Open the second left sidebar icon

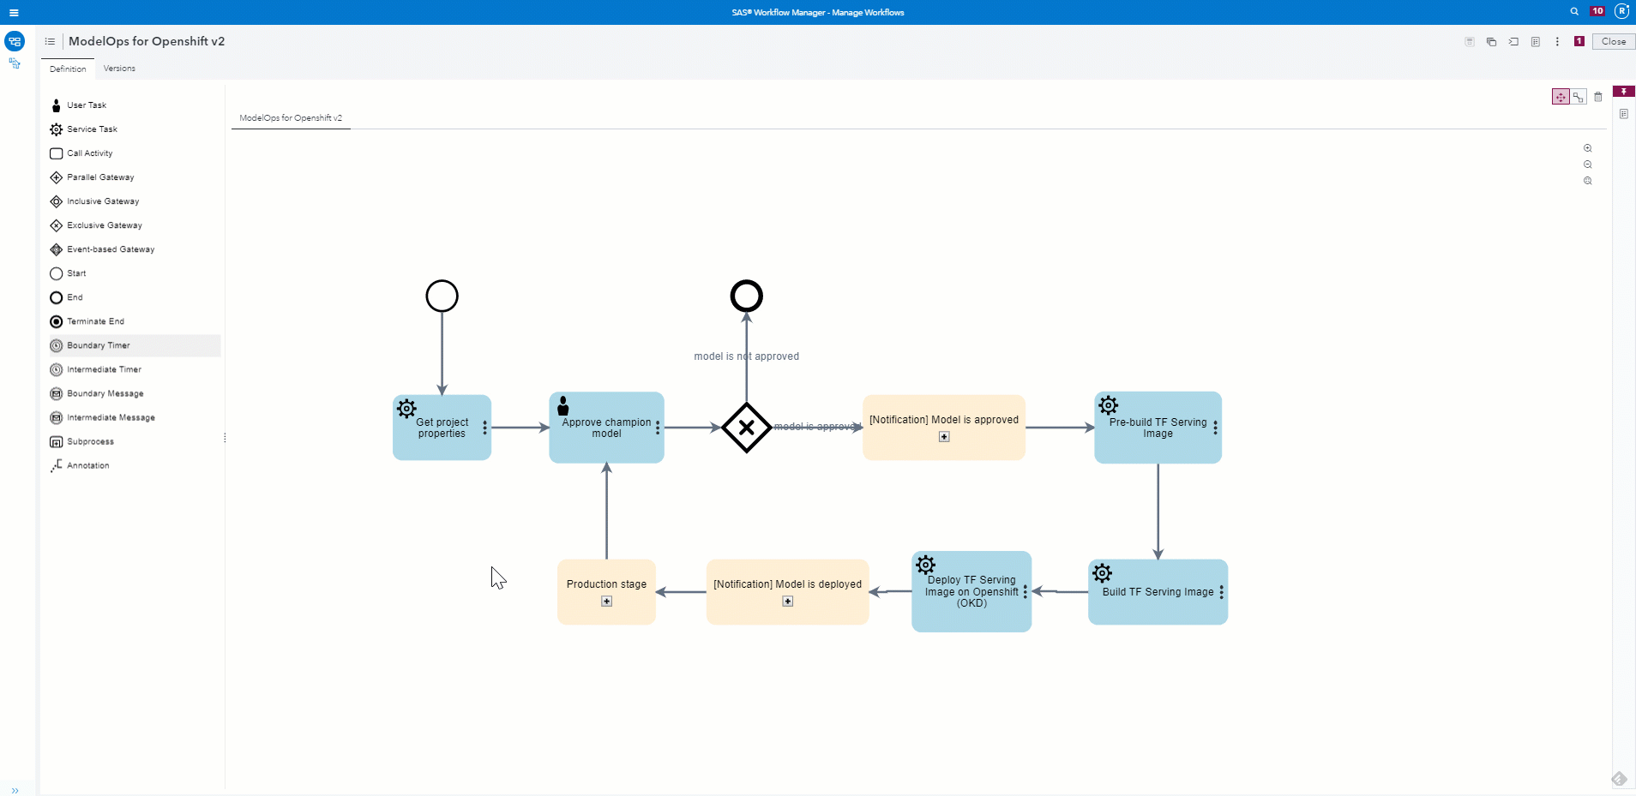(x=15, y=63)
